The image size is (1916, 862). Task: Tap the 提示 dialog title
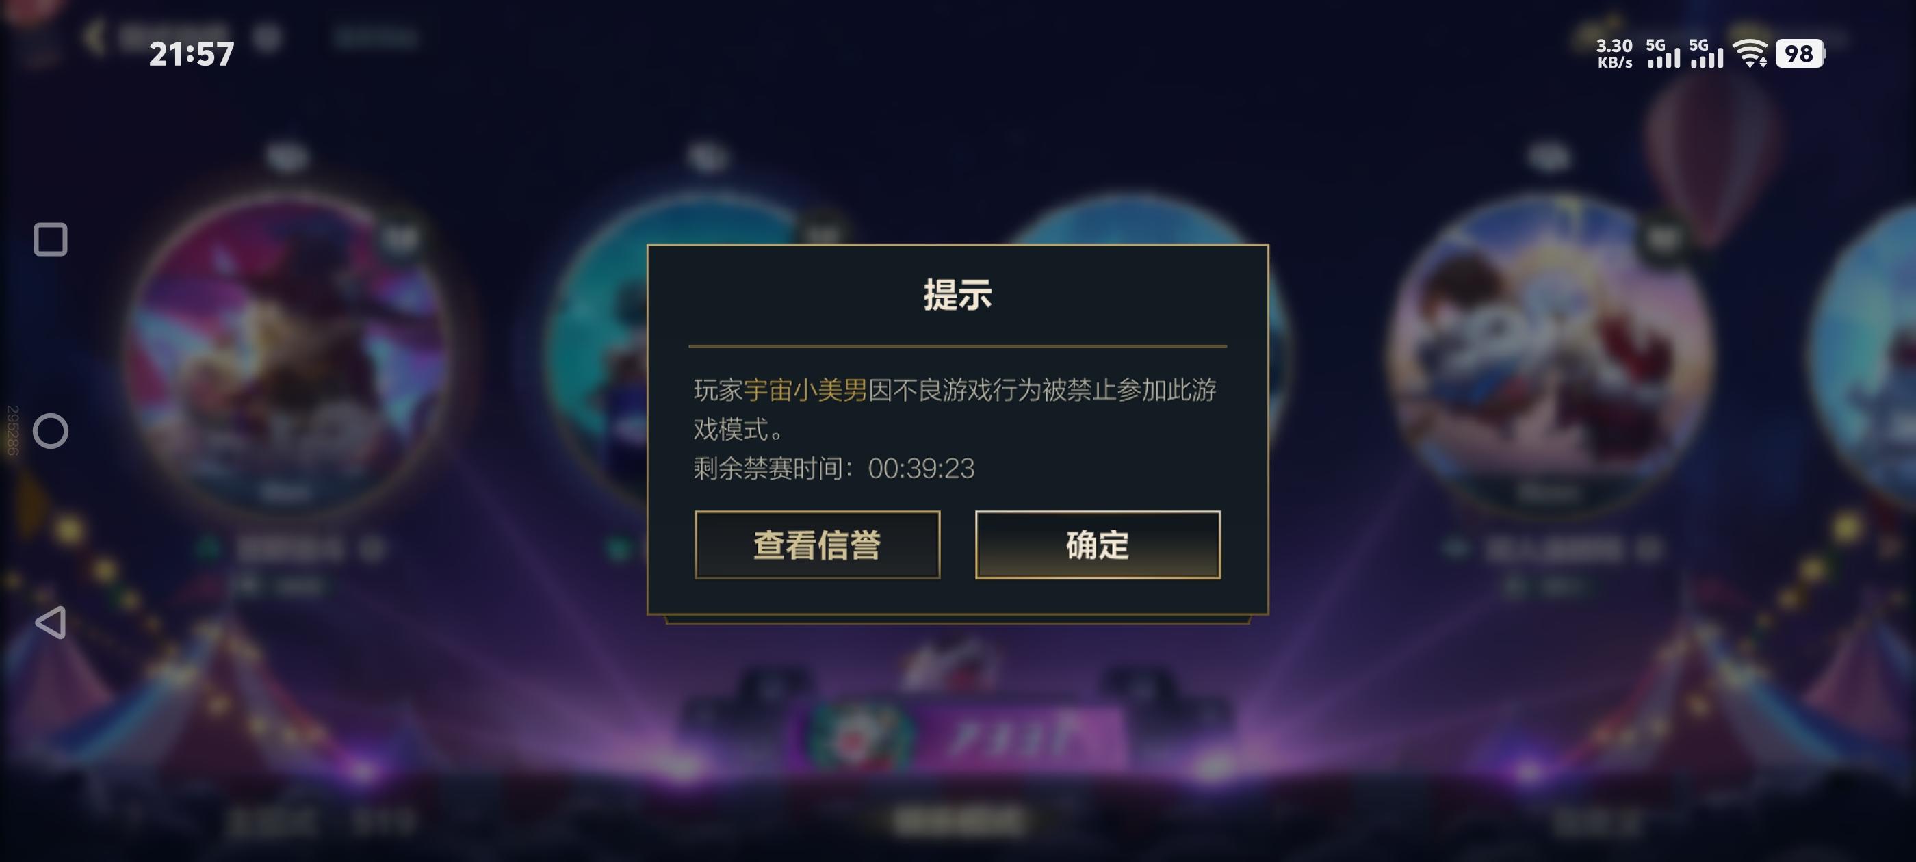coord(957,295)
